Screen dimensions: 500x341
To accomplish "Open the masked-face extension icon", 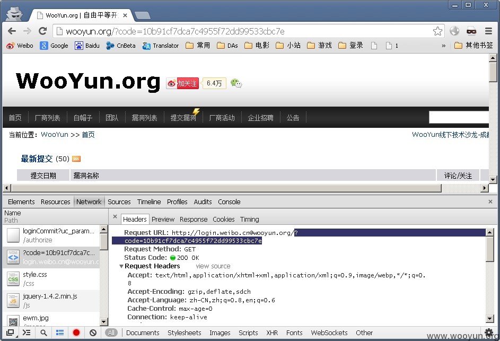I will coord(471,31).
